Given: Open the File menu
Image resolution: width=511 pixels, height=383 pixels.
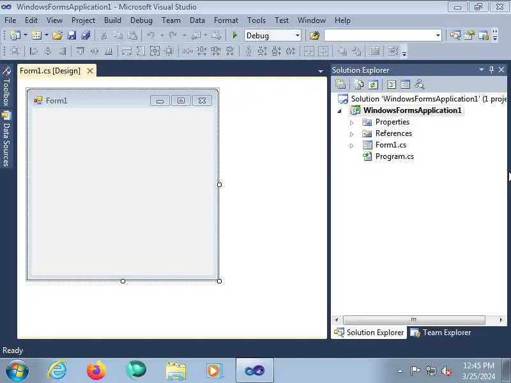Looking at the screenshot, I should coord(10,20).
